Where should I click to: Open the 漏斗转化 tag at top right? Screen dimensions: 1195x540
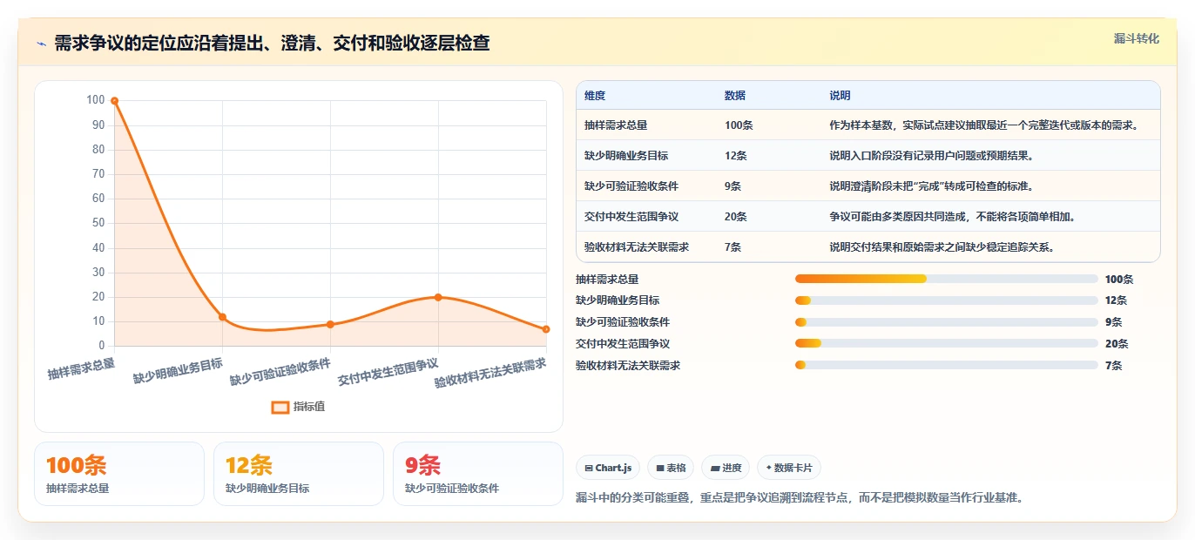[1137, 38]
